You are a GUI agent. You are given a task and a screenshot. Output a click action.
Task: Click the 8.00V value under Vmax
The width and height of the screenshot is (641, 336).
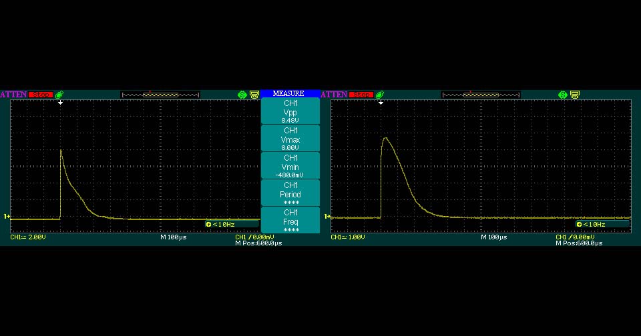(x=290, y=148)
